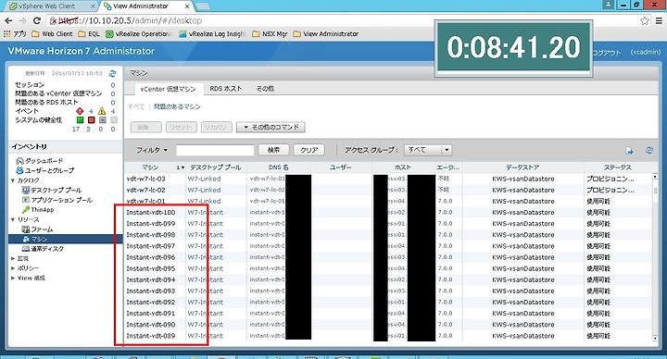Click the browser back arrow
Image resolution: width=667 pixels, height=359 pixels.
8,20
